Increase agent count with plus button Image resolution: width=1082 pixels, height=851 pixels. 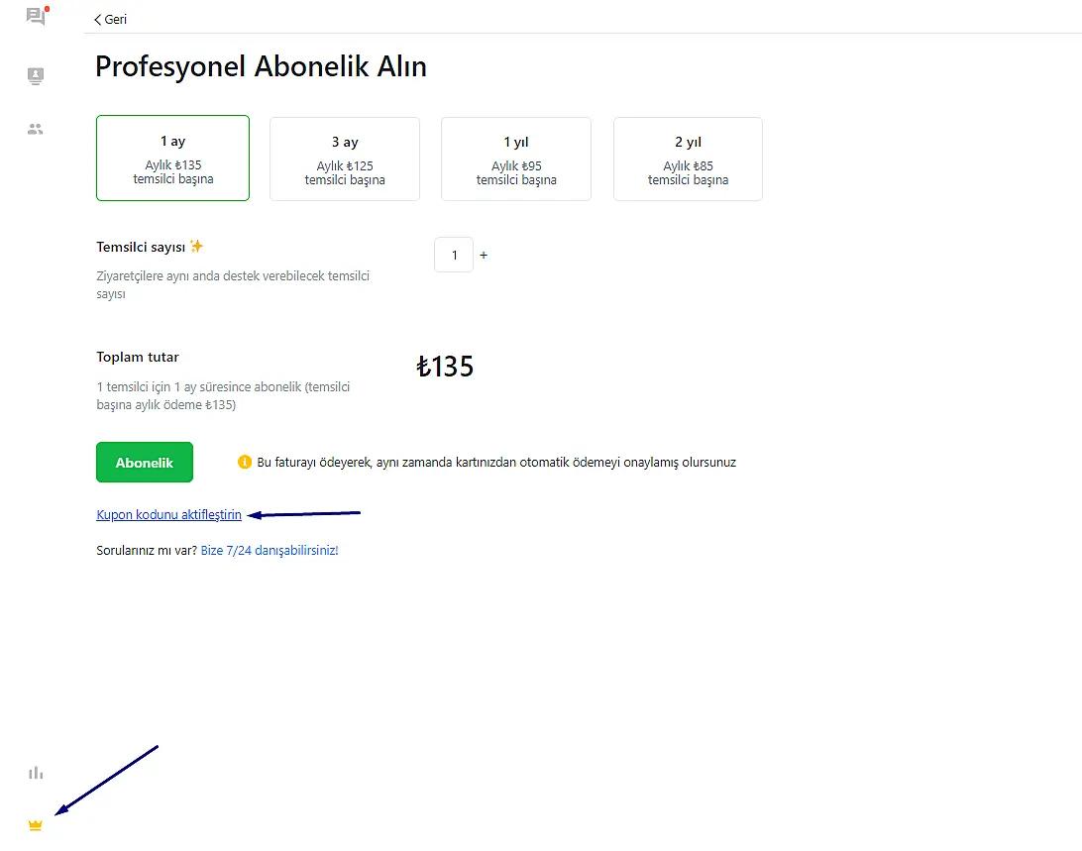click(x=484, y=256)
